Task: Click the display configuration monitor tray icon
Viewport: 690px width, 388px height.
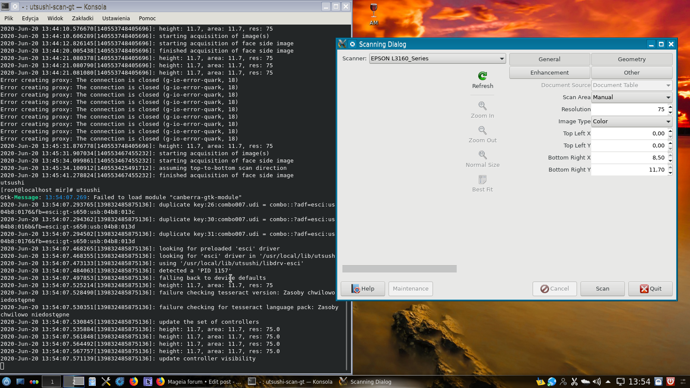Action: (621, 382)
